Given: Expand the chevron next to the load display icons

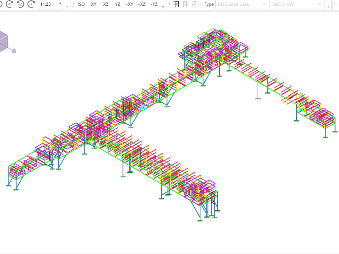Looking at the screenshot, I should coord(200,4).
